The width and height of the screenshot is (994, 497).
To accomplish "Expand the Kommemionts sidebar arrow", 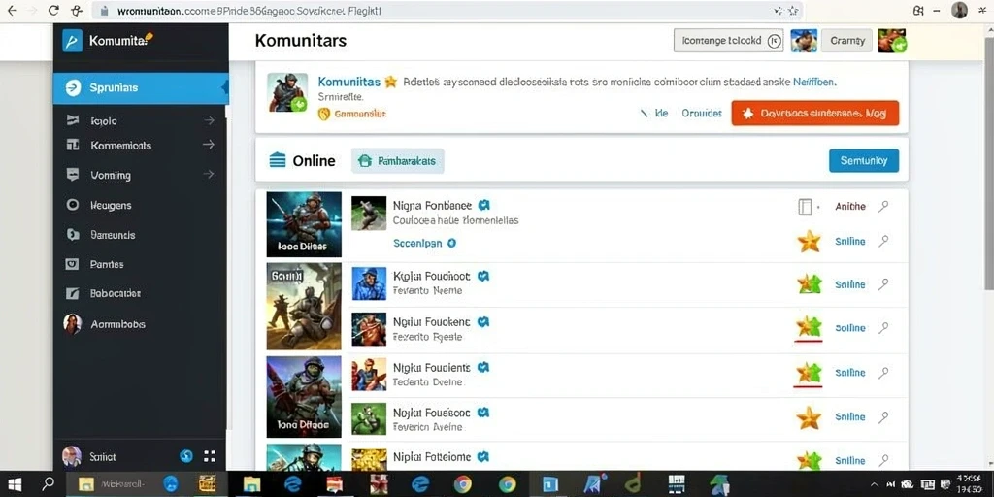I will [209, 145].
